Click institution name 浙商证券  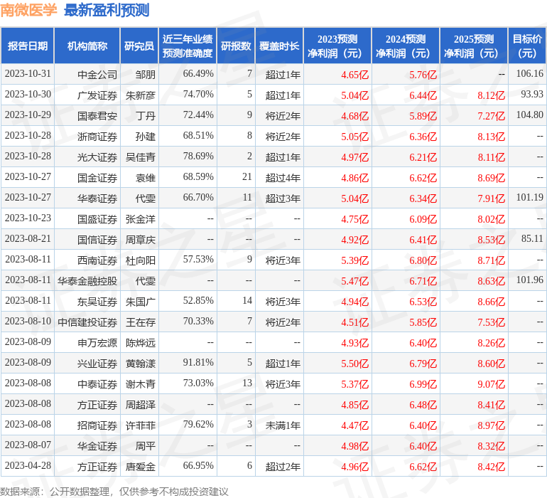pyautogui.click(x=97, y=137)
